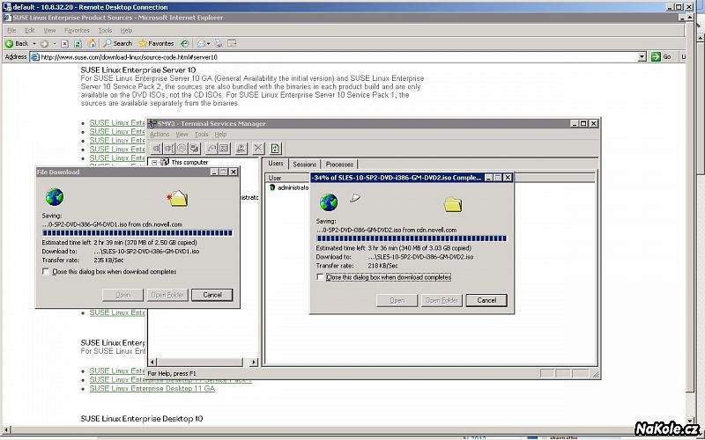Check close-dialog box in DVD2 download dialog
Screen dimensions: 705x440
pos(320,277)
